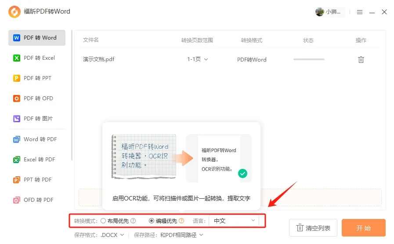The height and width of the screenshot is (244, 394).
Task: Click the PDF转Word format cell
Action: [x=252, y=60]
